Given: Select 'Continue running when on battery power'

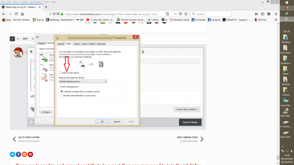Looking at the screenshot, I should pos(62,91).
